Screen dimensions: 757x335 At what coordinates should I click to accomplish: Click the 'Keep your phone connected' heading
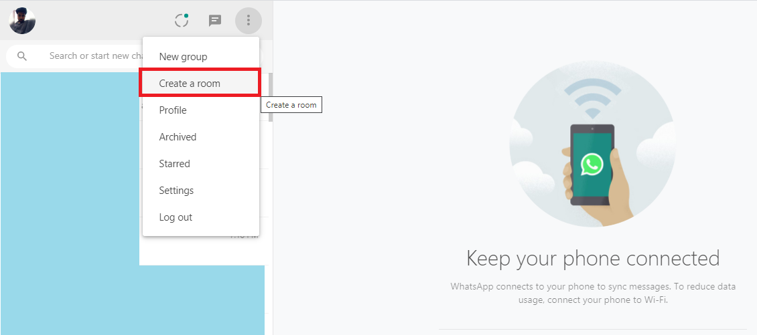pos(592,258)
